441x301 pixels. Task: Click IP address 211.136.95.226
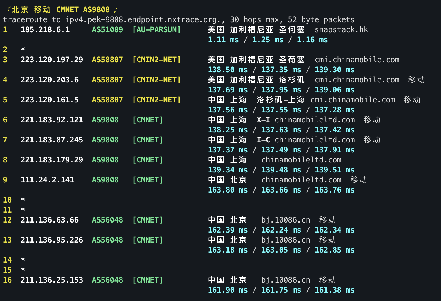[52, 240]
